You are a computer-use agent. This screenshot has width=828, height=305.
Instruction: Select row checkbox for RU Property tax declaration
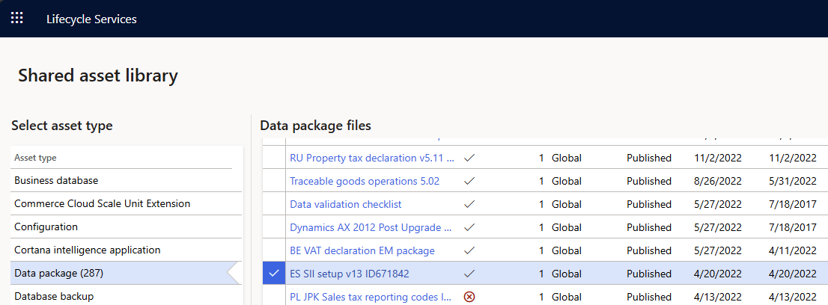273,158
